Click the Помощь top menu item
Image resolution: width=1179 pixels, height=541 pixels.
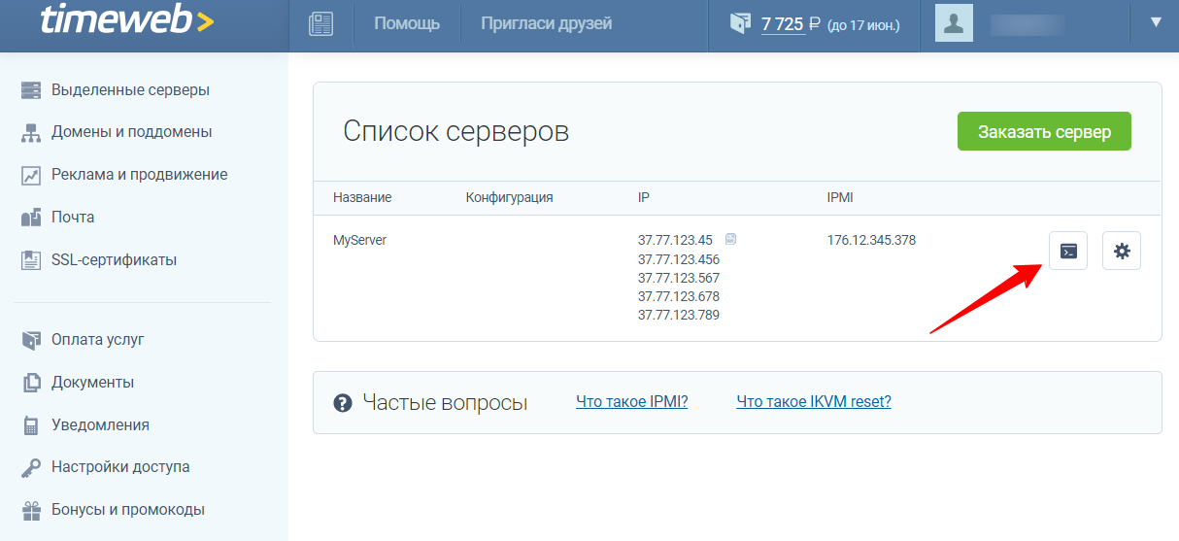407,23
